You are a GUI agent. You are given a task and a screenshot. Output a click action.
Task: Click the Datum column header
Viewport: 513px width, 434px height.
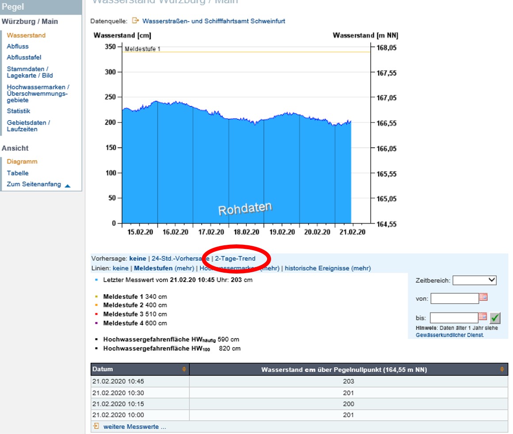tap(140, 369)
